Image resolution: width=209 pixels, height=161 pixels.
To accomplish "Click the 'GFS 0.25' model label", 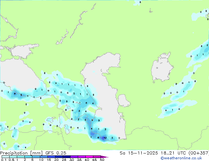I will pyautogui.click(x=56, y=153).
